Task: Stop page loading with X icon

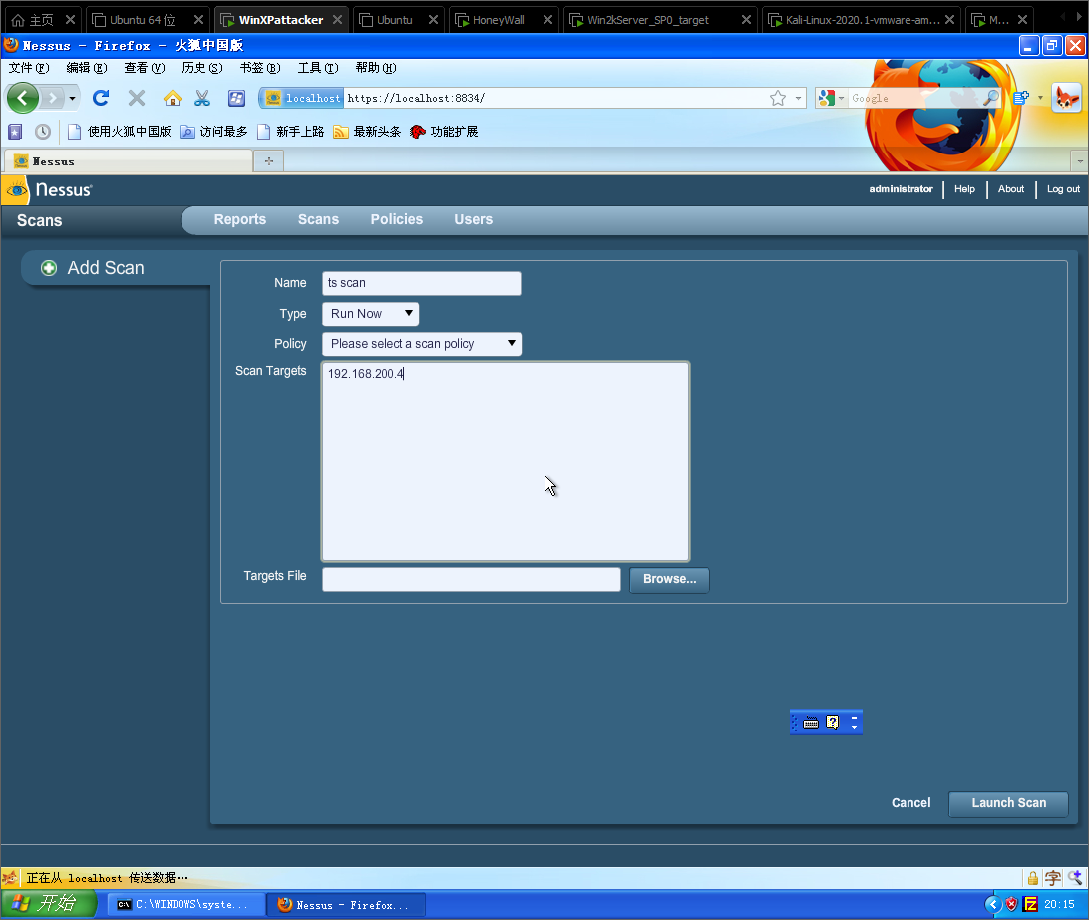Action: pyautogui.click(x=137, y=98)
